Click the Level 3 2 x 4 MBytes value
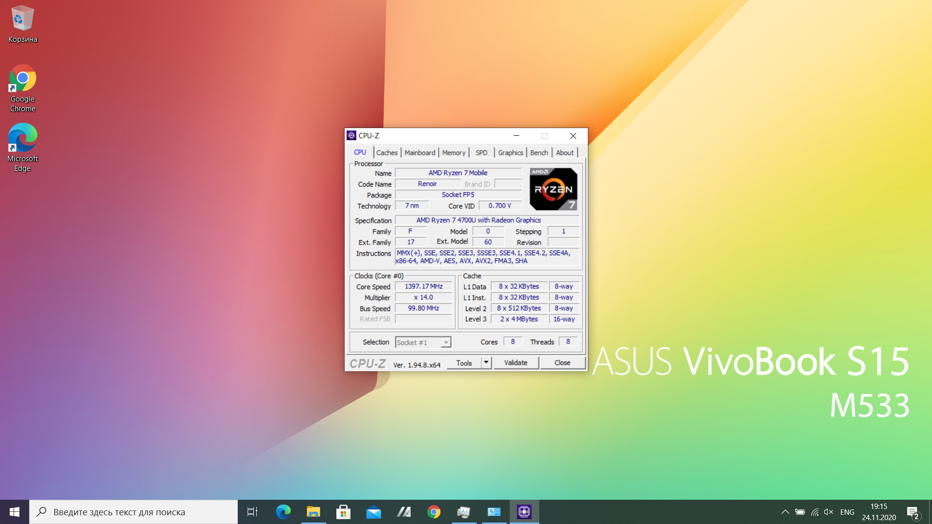Viewport: 932px width, 524px height. (519, 319)
